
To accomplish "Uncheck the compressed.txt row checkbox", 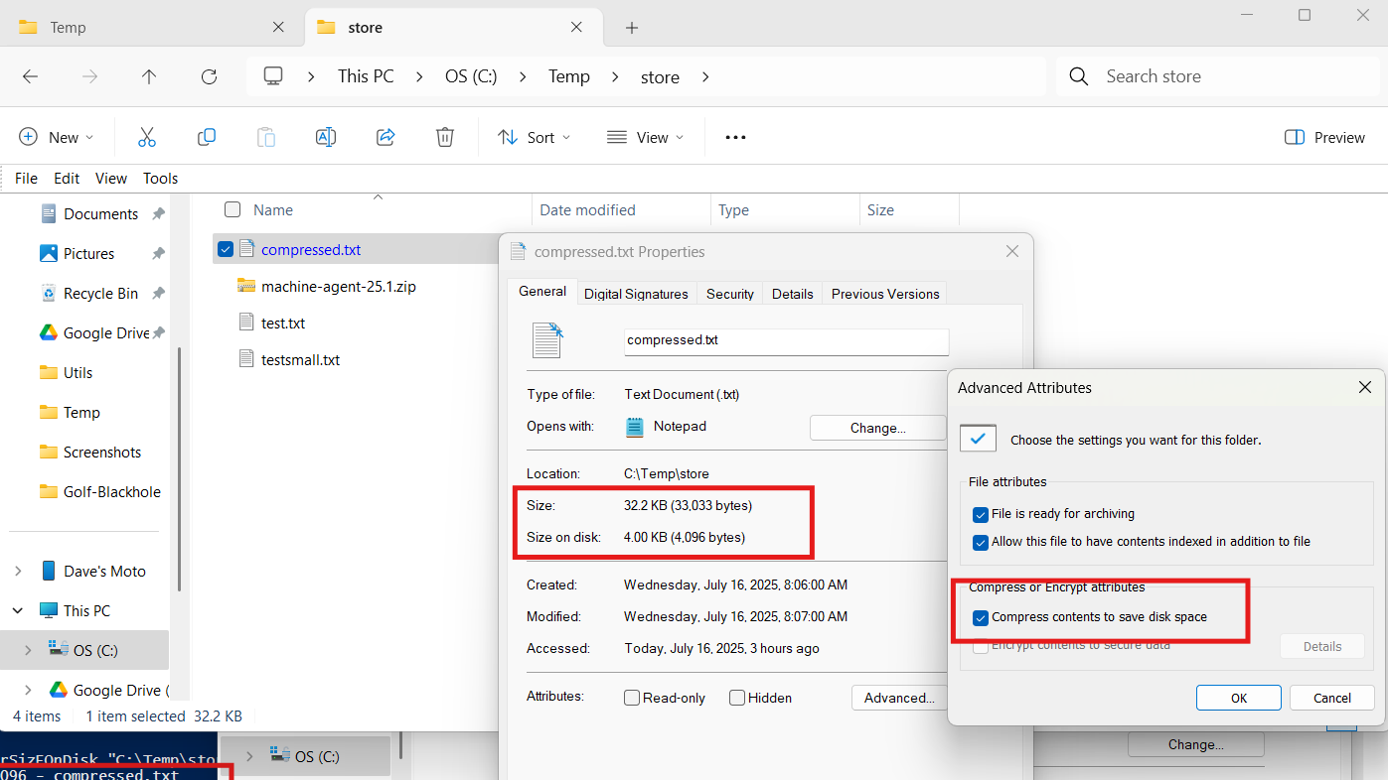I will (x=226, y=249).
